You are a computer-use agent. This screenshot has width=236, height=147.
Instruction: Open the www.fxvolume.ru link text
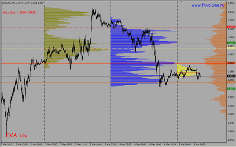click(208, 5)
